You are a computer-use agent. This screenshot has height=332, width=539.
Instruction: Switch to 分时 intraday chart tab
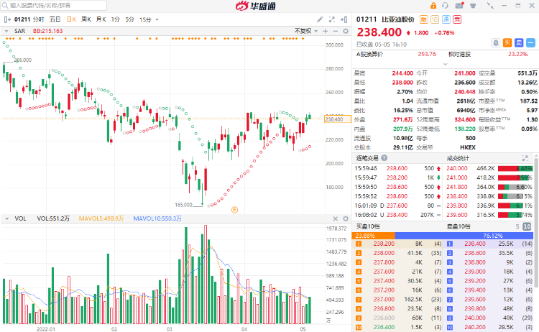point(39,19)
